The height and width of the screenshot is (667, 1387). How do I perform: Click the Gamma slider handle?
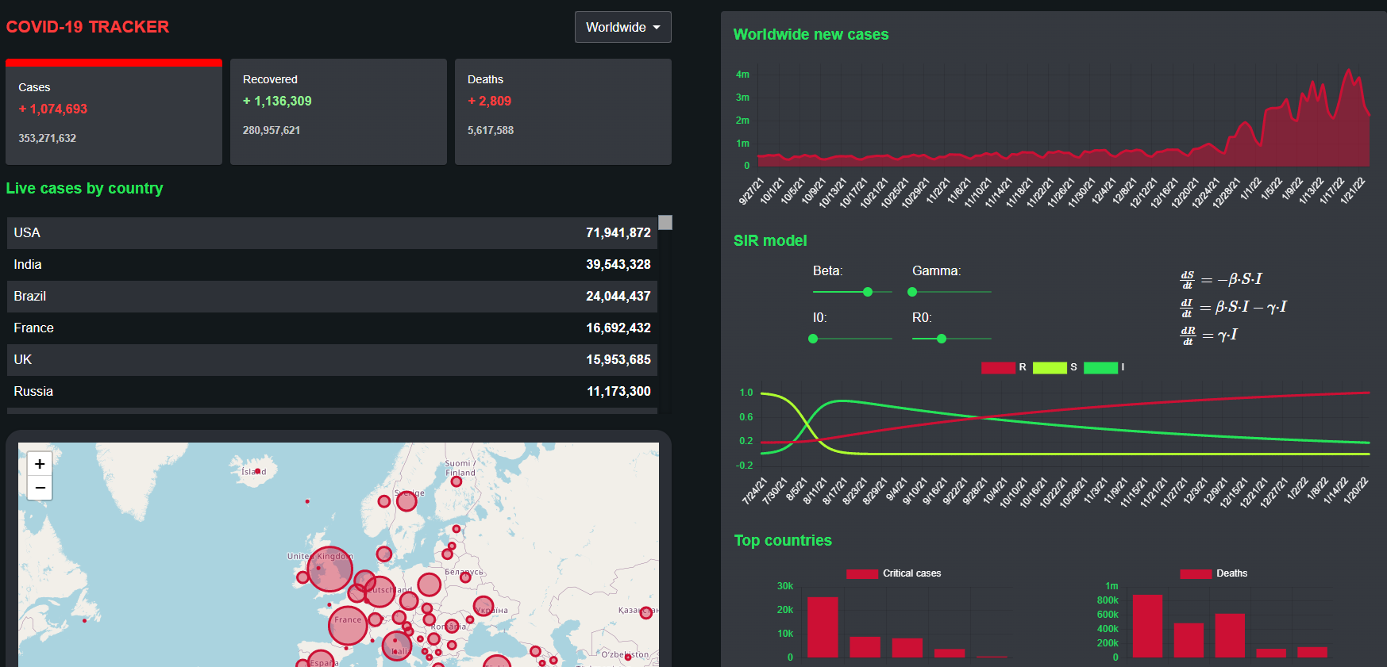click(x=913, y=292)
